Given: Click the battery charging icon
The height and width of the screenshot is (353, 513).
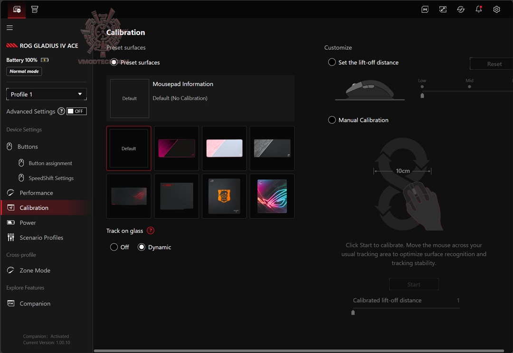Looking at the screenshot, I should (x=45, y=60).
